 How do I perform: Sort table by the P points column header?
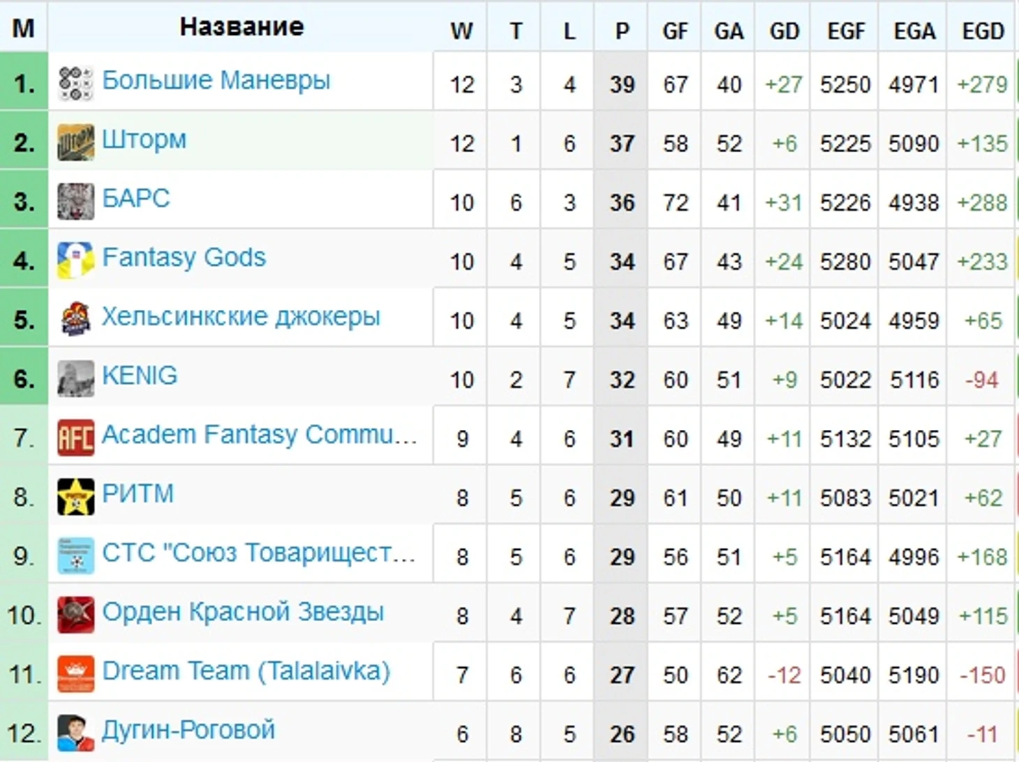[x=622, y=31]
